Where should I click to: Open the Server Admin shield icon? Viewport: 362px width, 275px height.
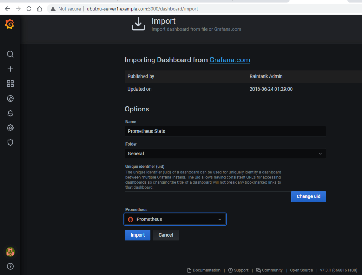[x=10, y=142]
